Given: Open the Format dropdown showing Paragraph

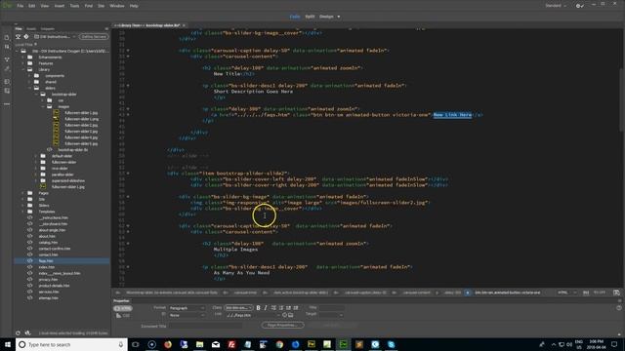Looking at the screenshot, I should coord(187,308).
